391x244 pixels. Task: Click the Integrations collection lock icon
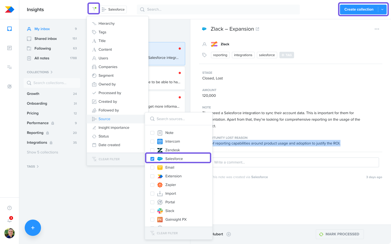[x=51, y=143]
